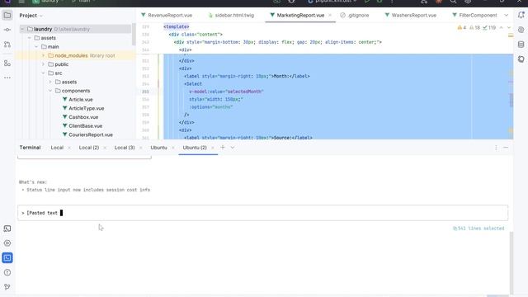Collapse the laundry root folder
This screenshot has height=297, width=528.
(x=22, y=30)
